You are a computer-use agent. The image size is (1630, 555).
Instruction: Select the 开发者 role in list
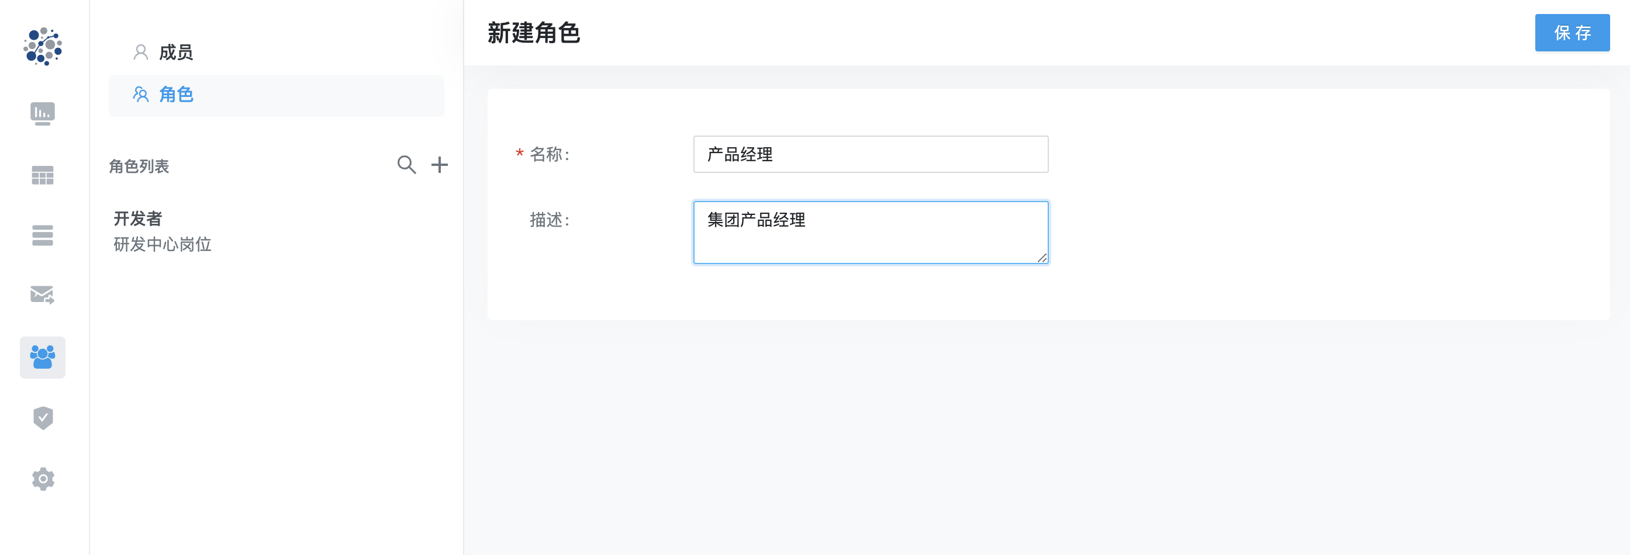tap(138, 218)
